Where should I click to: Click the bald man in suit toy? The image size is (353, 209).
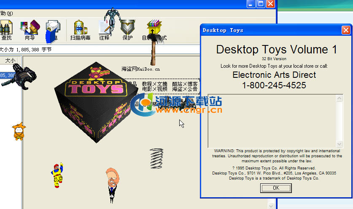(112, 185)
